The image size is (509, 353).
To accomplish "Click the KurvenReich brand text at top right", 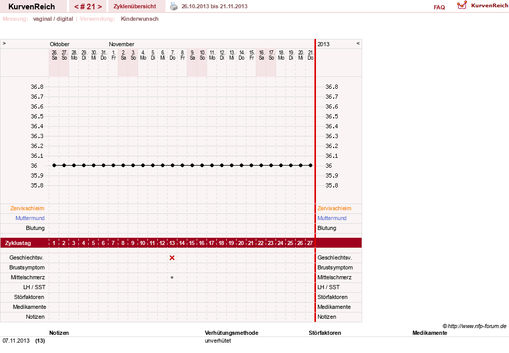I will pyautogui.click(x=489, y=6).
